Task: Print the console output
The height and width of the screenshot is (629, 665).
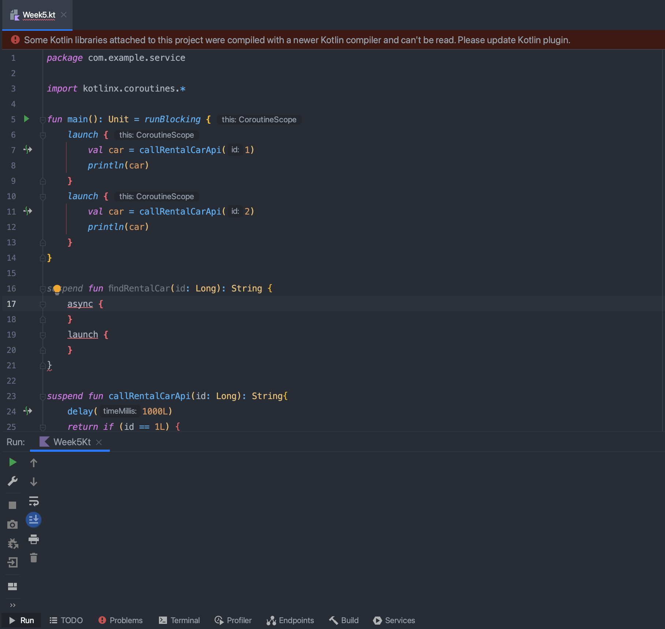Action: (x=34, y=539)
